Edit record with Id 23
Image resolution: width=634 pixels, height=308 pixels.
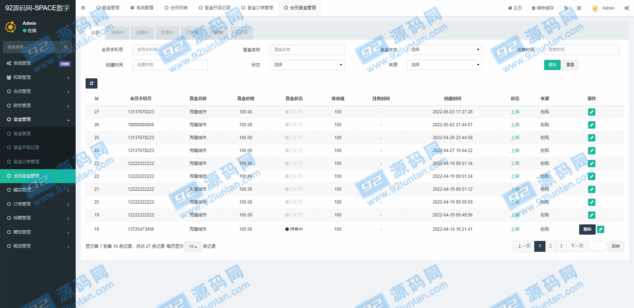pyautogui.click(x=591, y=164)
